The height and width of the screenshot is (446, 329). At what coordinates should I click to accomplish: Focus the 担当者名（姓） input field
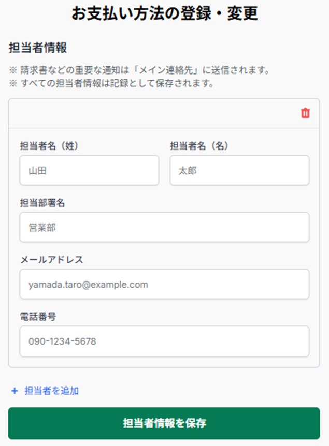coord(89,170)
